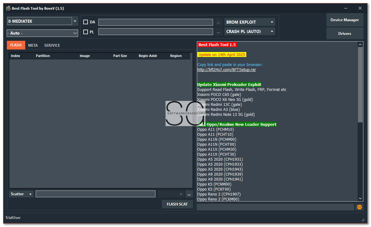Click the 'Oppo A5 2020 (CPH1931)' line
Viewport: 371px width, 227px height.
point(220,159)
